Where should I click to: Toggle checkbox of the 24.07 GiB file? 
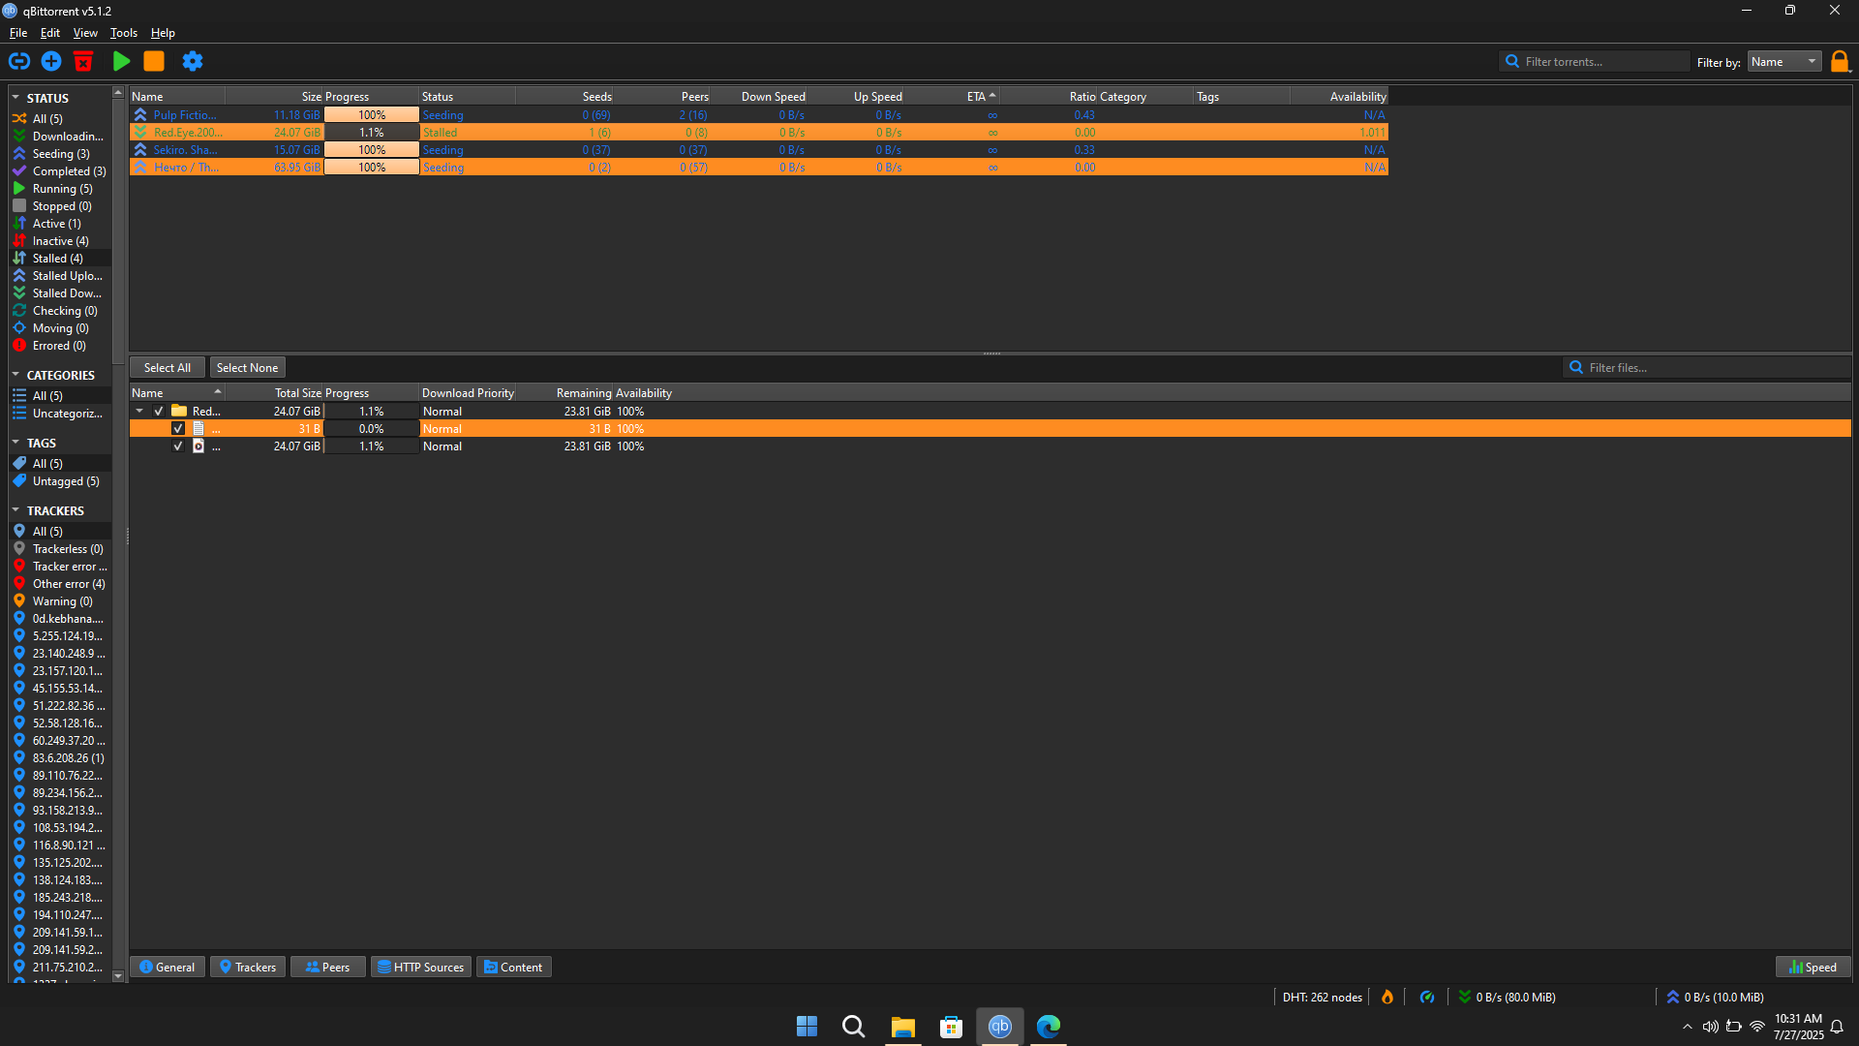[178, 446]
